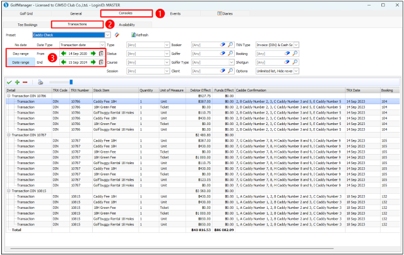The width and height of the screenshot is (404, 255).
Task: Open the Golfer Type dropdown
Action: pos(232,62)
